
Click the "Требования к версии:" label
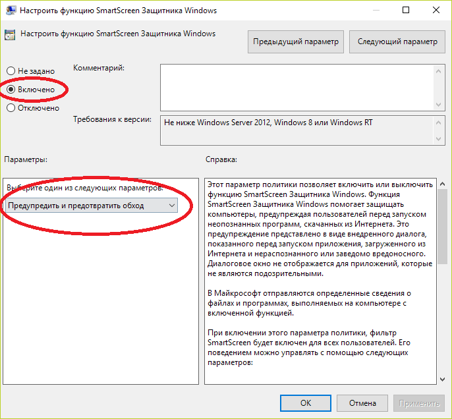tap(112, 119)
